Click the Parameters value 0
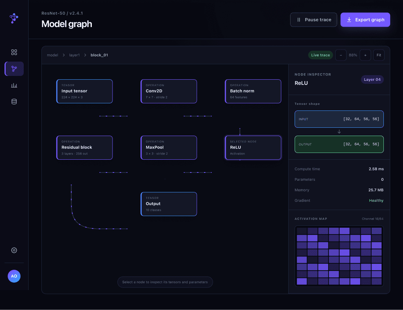The height and width of the screenshot is (310, 403). point(382,179)
